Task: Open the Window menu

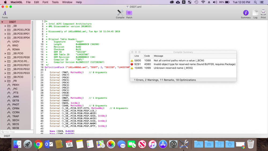Action: pyautogui.click(x=67, y=2)
